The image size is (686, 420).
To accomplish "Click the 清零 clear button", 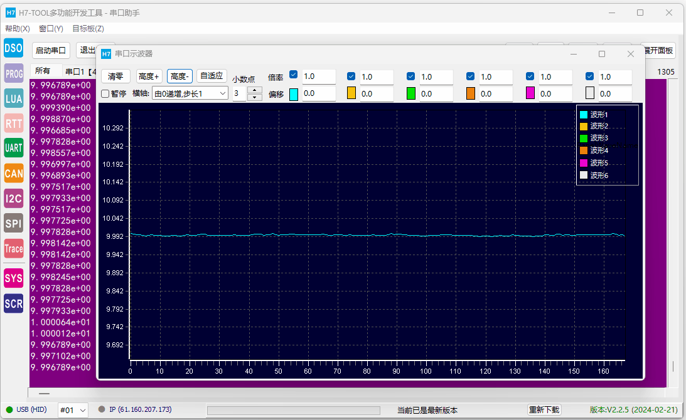I will click(x=115, y=76).
